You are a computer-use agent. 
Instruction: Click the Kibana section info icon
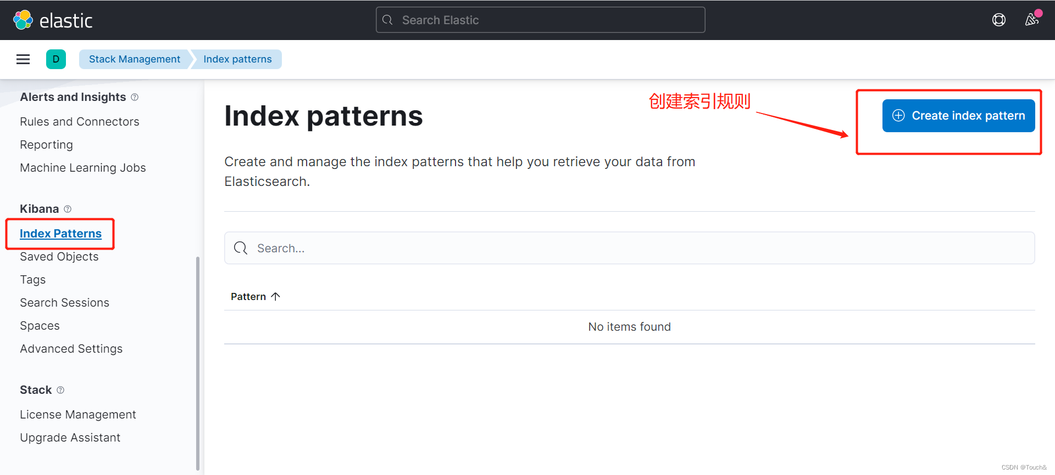[68, 209]
